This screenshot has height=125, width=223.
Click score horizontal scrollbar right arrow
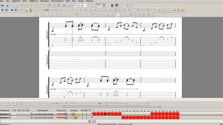tap(160, 107)
